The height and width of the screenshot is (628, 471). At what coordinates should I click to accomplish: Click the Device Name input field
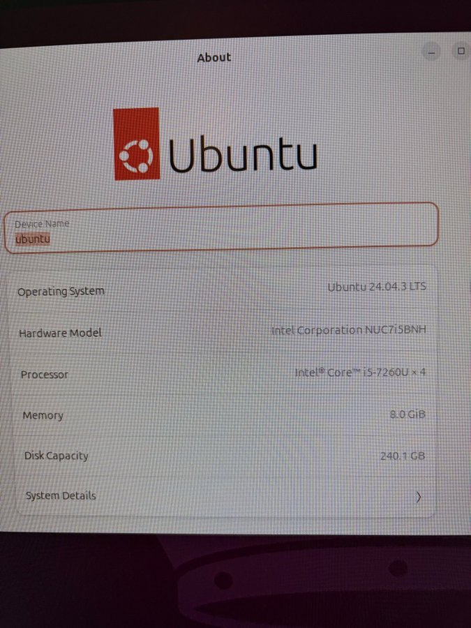[x=221, y=229]
